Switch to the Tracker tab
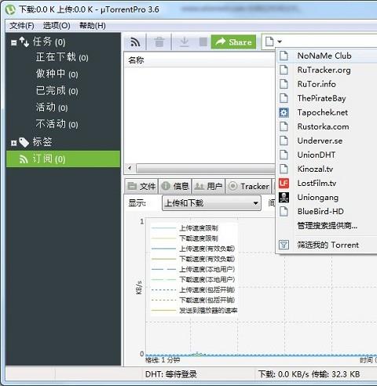Viewport: 377px width, 386px height. pos(249,186)
